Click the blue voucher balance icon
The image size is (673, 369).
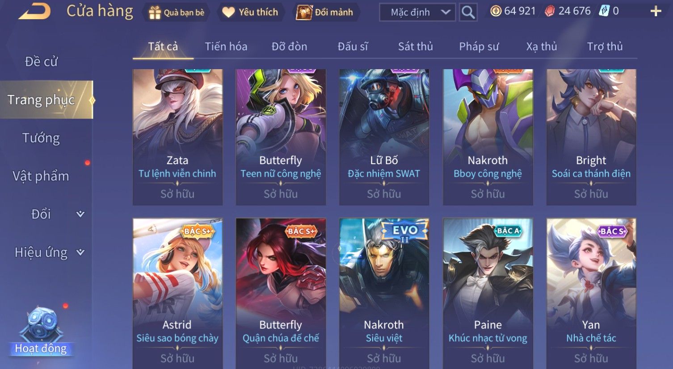point(604,11)
